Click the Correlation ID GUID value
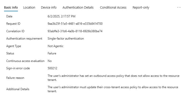The height and width of the screenshot is (101, 181). click(75, 31)
